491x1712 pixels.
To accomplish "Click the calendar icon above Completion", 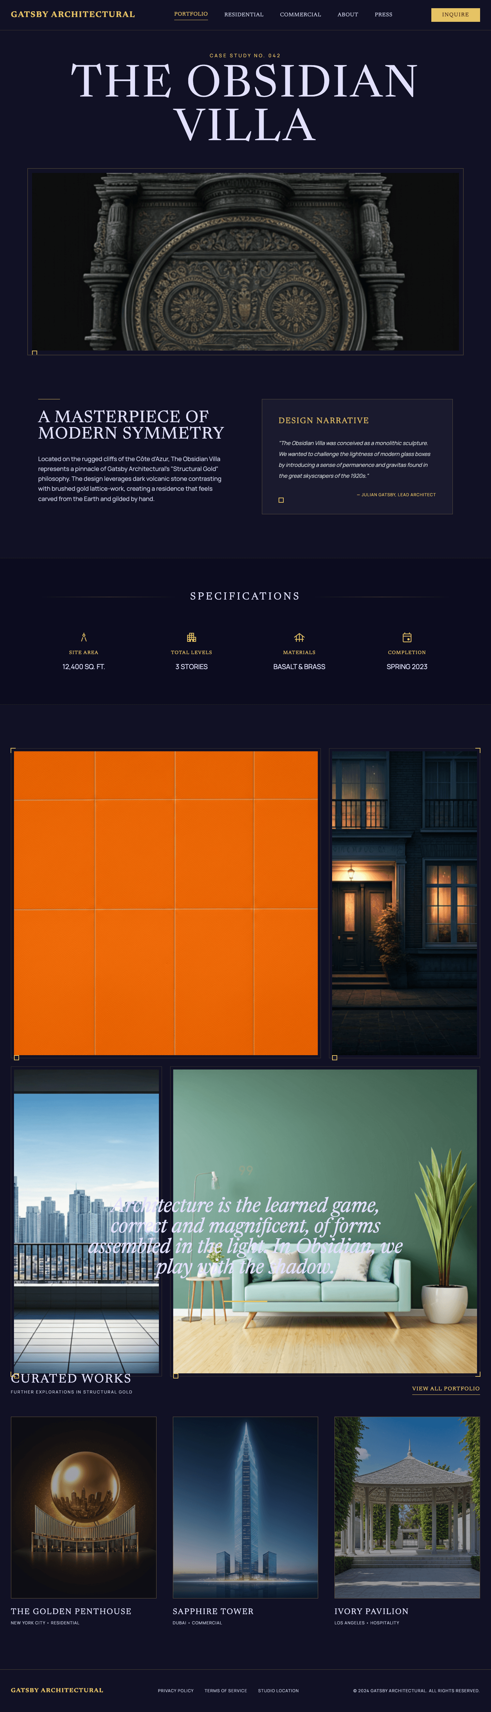I will [x=407, y=637].
